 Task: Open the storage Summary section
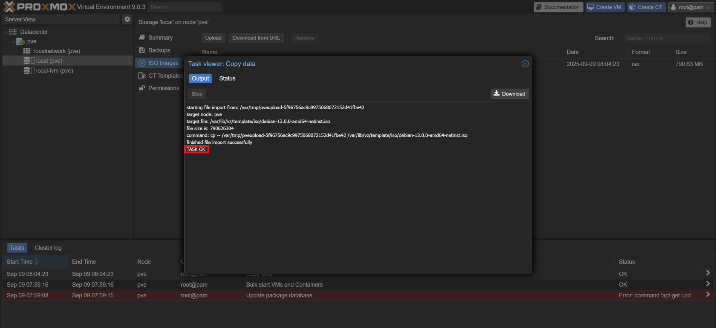pos(160,38)
